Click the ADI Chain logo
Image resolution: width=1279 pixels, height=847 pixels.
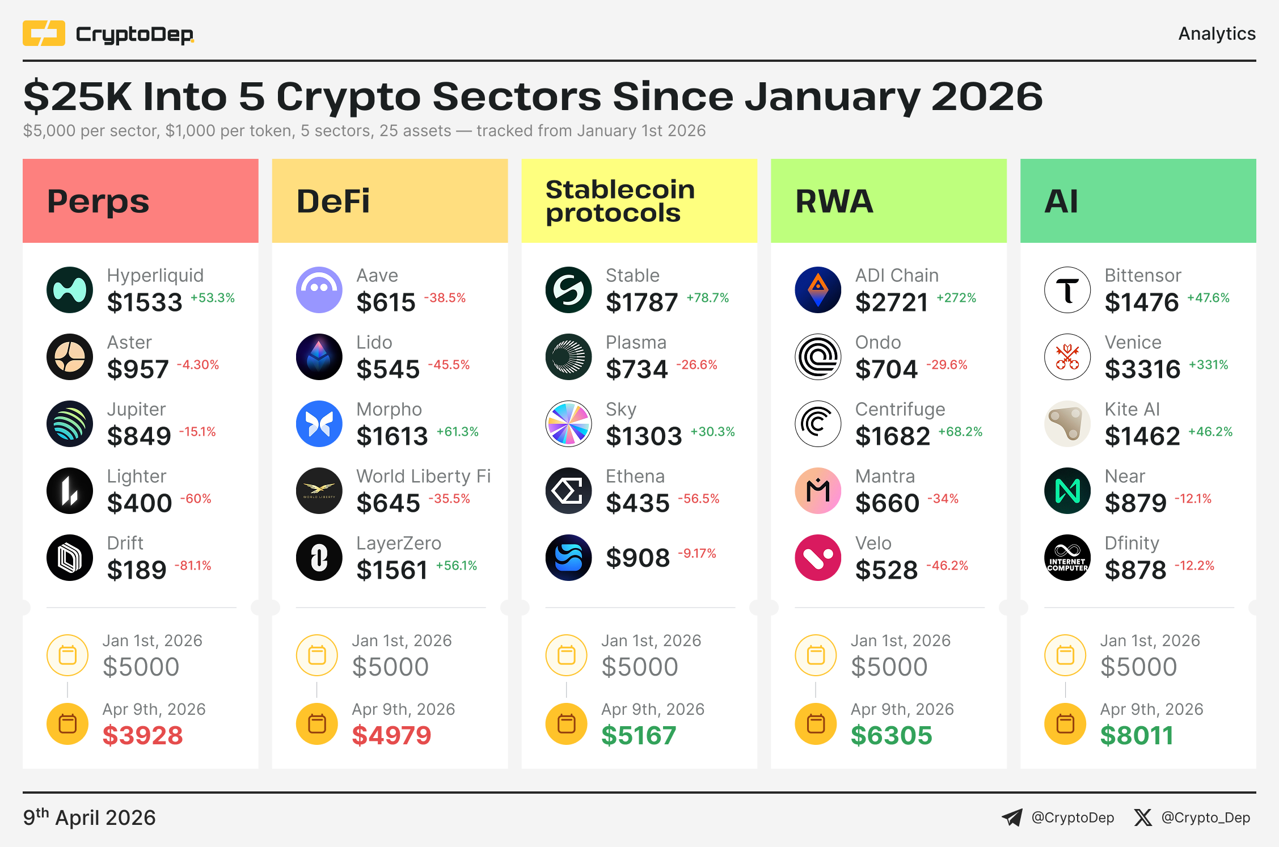818,290
